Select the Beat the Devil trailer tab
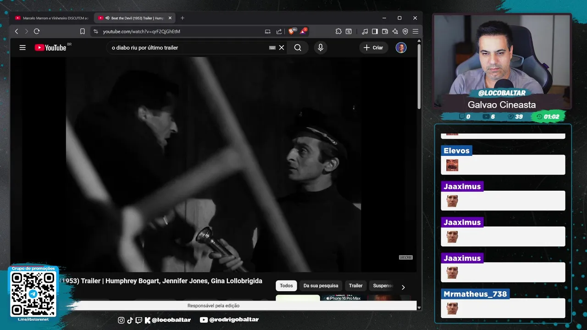This screenshot has height=330, width=587. coord(134,18)
